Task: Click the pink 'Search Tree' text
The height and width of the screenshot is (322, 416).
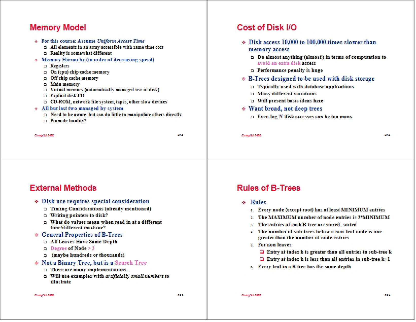Action: point(131,263)
